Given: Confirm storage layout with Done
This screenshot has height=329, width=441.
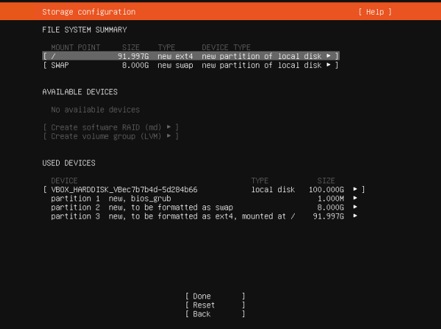Looking at the screenshot, I should 215,296.
